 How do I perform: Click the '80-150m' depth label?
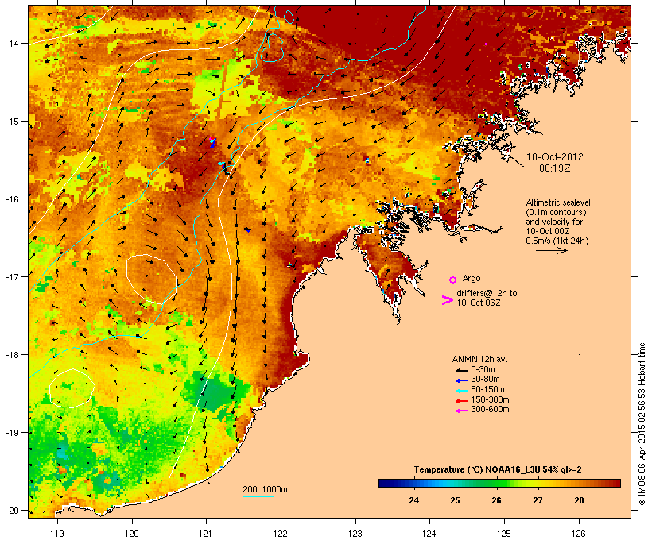[x=487, y=389]
